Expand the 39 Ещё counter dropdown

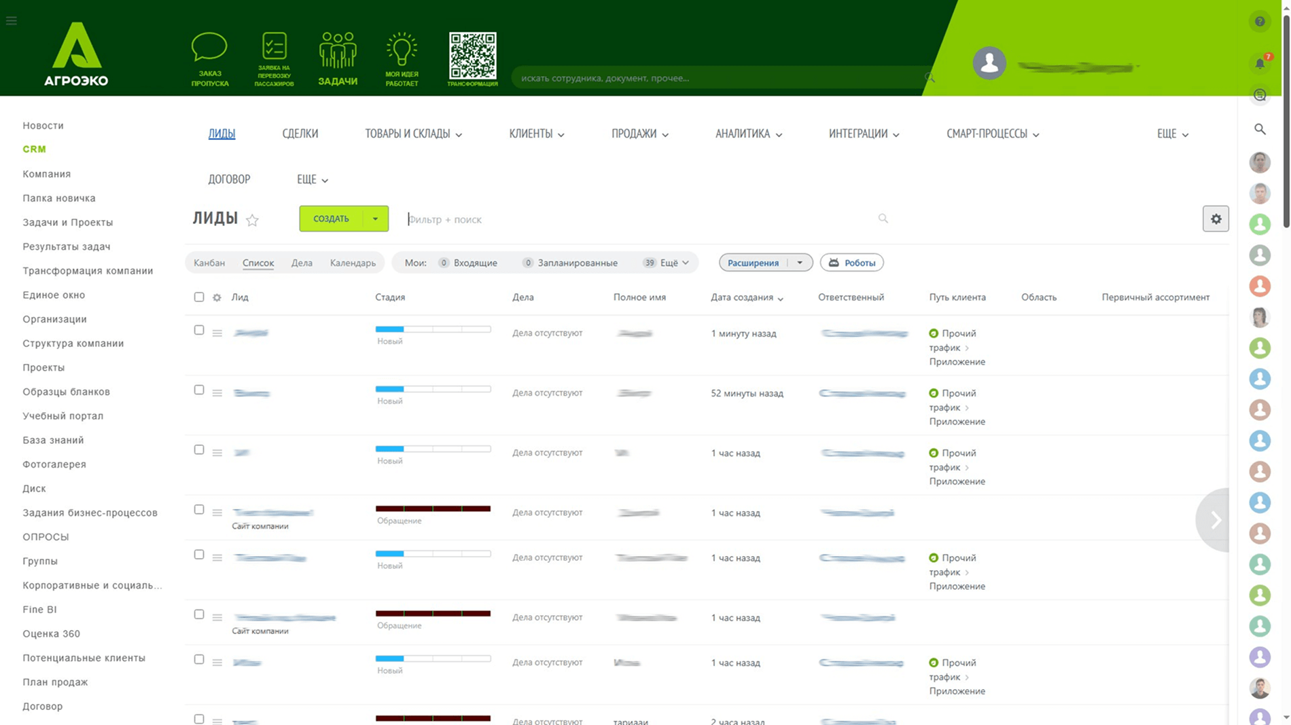(x=666, y=263)
